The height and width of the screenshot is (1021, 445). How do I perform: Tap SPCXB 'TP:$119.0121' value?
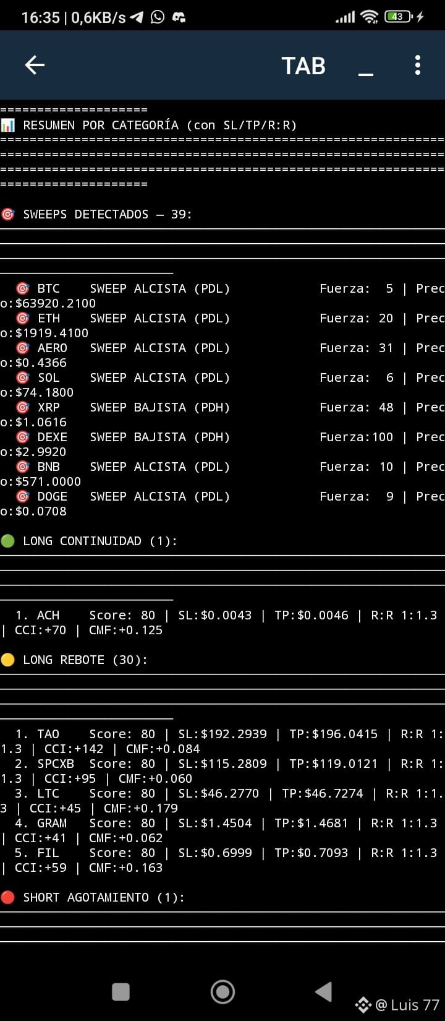334,764
